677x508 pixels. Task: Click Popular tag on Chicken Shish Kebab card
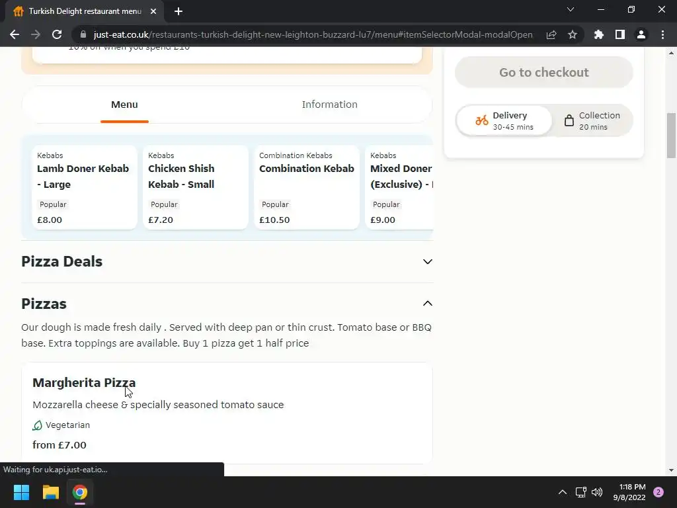point(164,204)
